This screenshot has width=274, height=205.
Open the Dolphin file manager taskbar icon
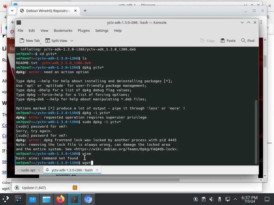tap(47, 199)
